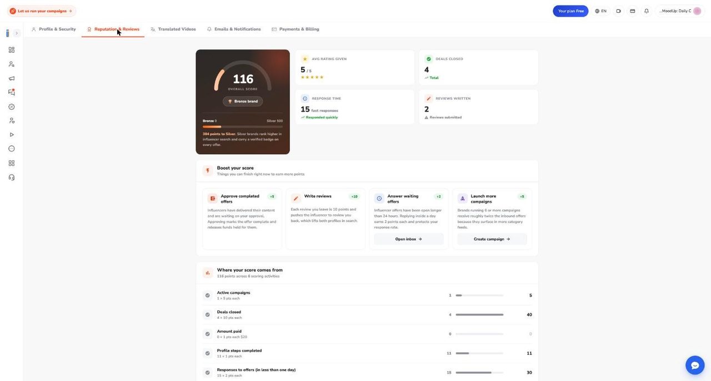The height and width of the screenshot is (381, 711).
Task: Open the round chat-dots sidebar icon
Action: click(x=12, y=149)
